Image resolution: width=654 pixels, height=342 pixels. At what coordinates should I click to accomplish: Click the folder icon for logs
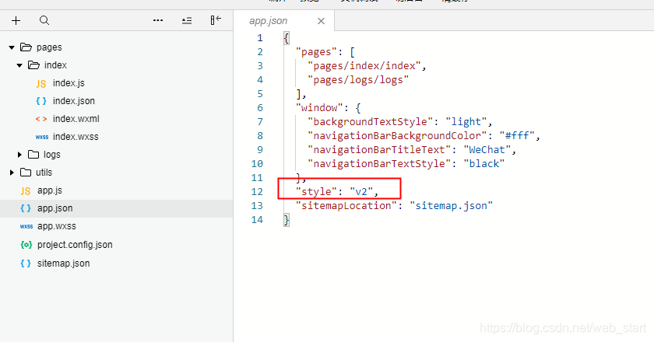point(33,155)
